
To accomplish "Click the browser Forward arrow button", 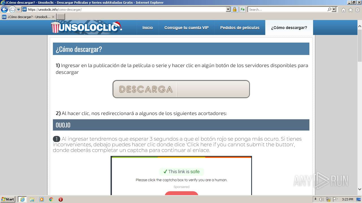I will pos(12,9).
